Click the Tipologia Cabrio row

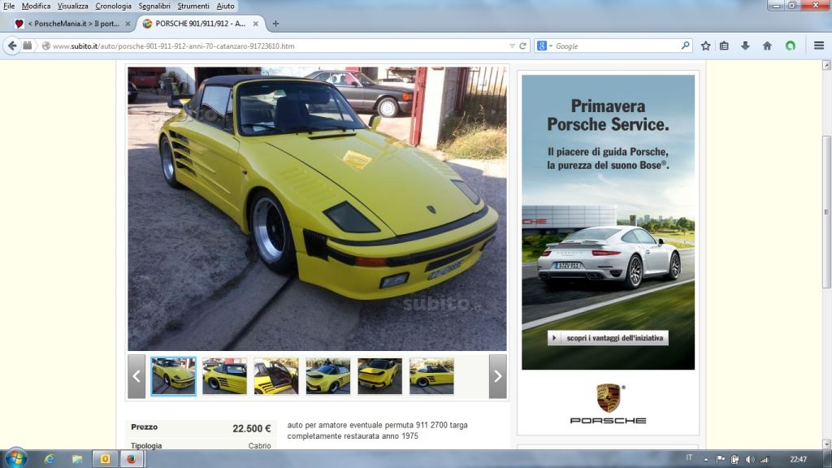(x=201, y=446)
